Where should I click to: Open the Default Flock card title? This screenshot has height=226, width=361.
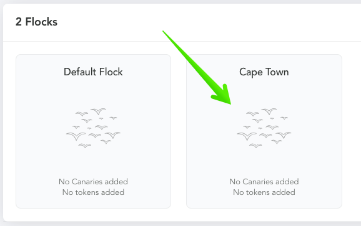[x=93, y=72]
